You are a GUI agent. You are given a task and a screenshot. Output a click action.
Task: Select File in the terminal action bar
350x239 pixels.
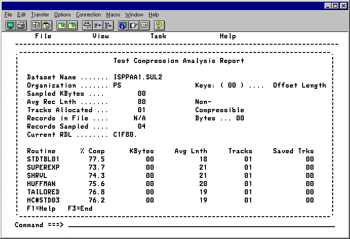pos(43,36)
